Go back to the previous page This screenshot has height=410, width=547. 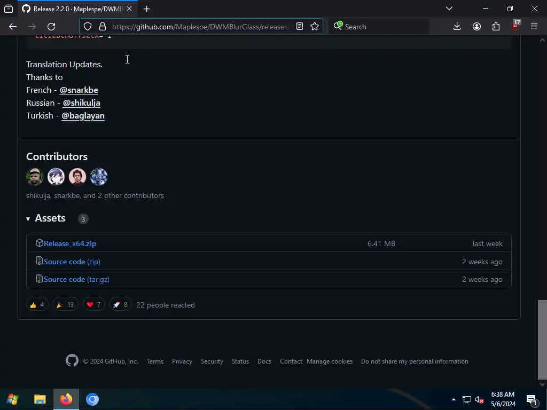(x=13, y=27)
